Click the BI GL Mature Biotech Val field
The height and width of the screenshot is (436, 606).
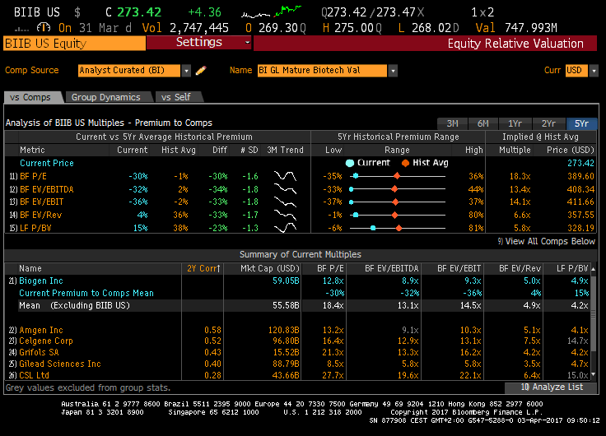(x=322, y=71)
